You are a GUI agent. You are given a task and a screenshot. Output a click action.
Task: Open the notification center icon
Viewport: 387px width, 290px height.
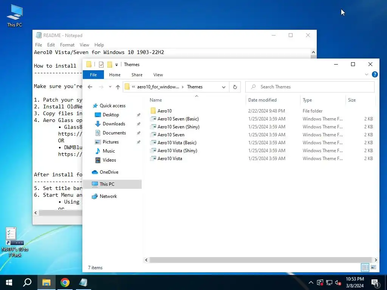coord(375,283)
